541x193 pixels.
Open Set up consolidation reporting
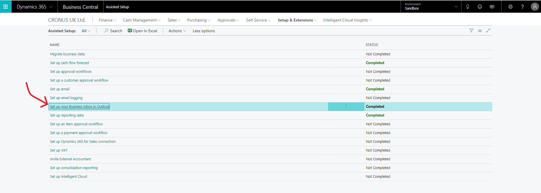74,168
